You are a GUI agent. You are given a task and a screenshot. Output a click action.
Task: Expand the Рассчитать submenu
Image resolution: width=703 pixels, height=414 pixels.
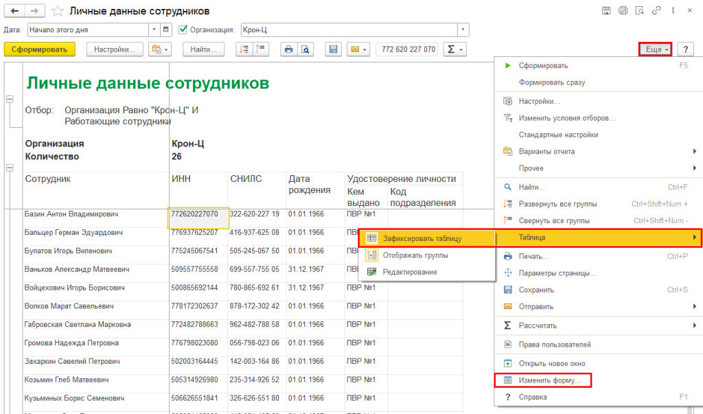pos(598,325)
